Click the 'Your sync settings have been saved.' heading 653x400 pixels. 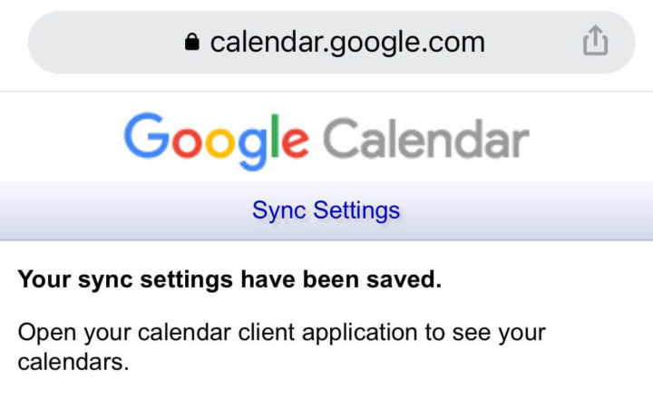point(229,279)
